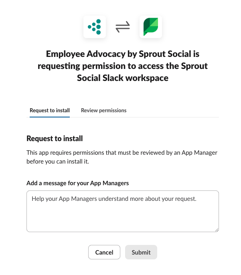The width and height of the screenshot is (241, 275).
Task: Click the 'before you can install it' text line
Action: point(58,161)
